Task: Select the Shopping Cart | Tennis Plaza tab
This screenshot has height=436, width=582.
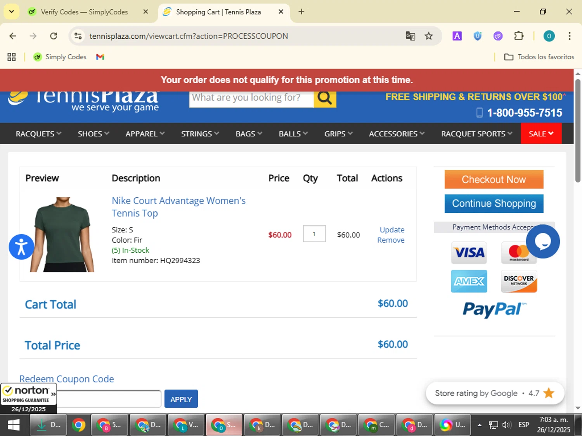Action: [x=218, y=12]
